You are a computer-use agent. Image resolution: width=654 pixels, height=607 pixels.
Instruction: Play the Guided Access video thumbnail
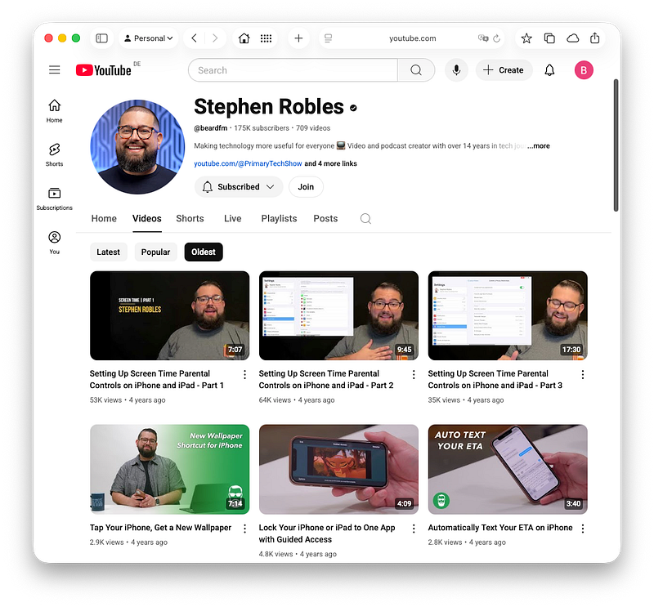(338, 470)
